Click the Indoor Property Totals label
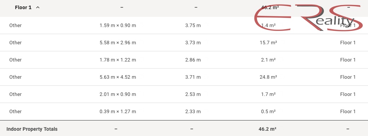Screen dimensions: 368x136 [32, 129]
